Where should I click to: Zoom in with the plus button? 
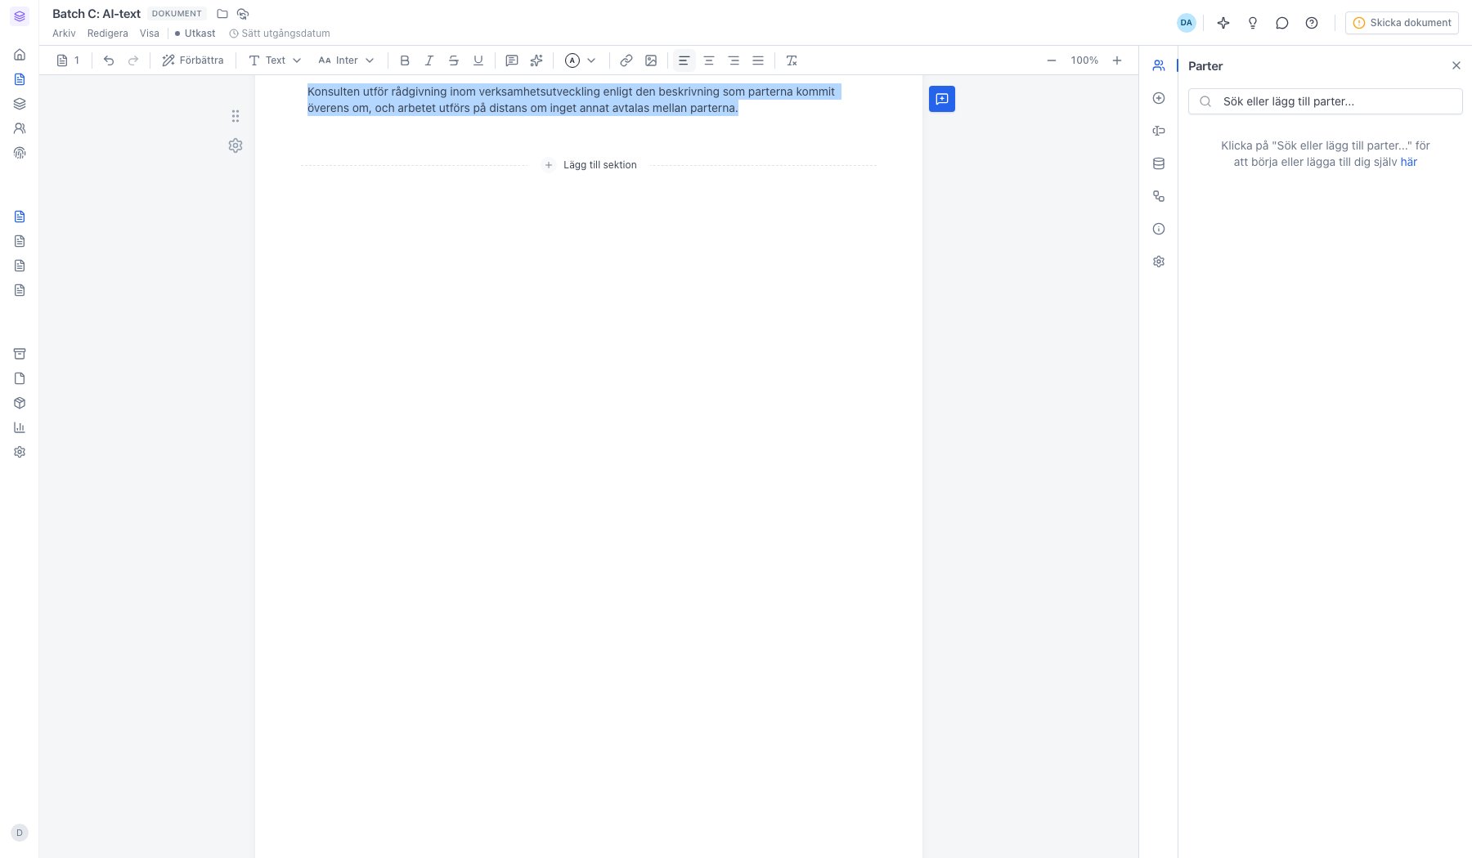(1117, 60)
